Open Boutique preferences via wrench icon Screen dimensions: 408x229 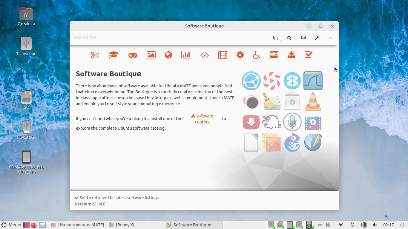[x=317, y=38]
